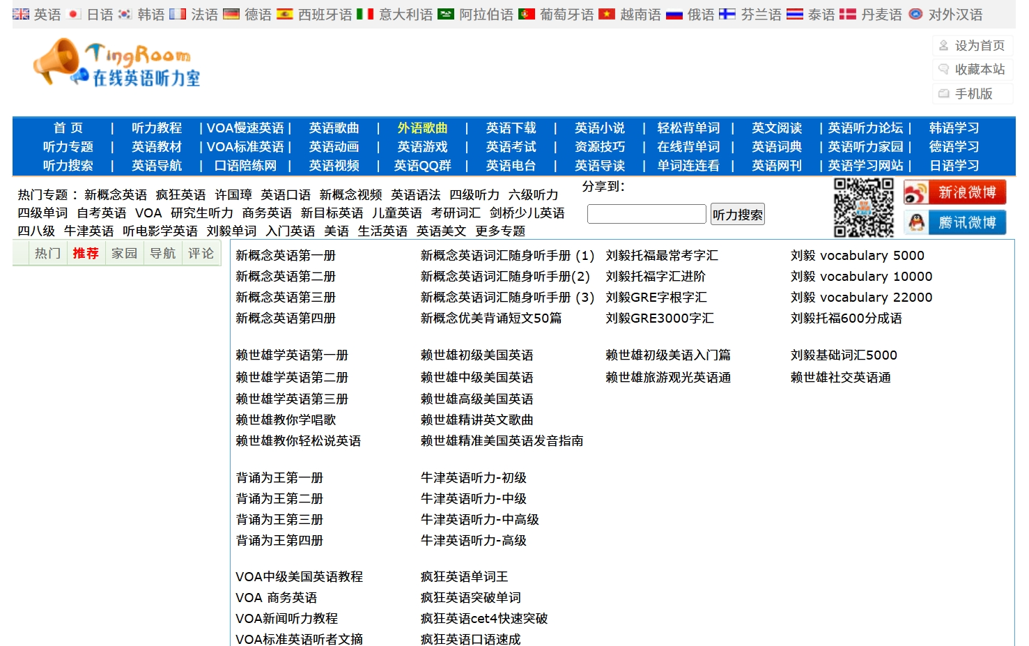1029x646 pixels.
Task: Switch to the 热门 tab
Action: coord(47,254)
